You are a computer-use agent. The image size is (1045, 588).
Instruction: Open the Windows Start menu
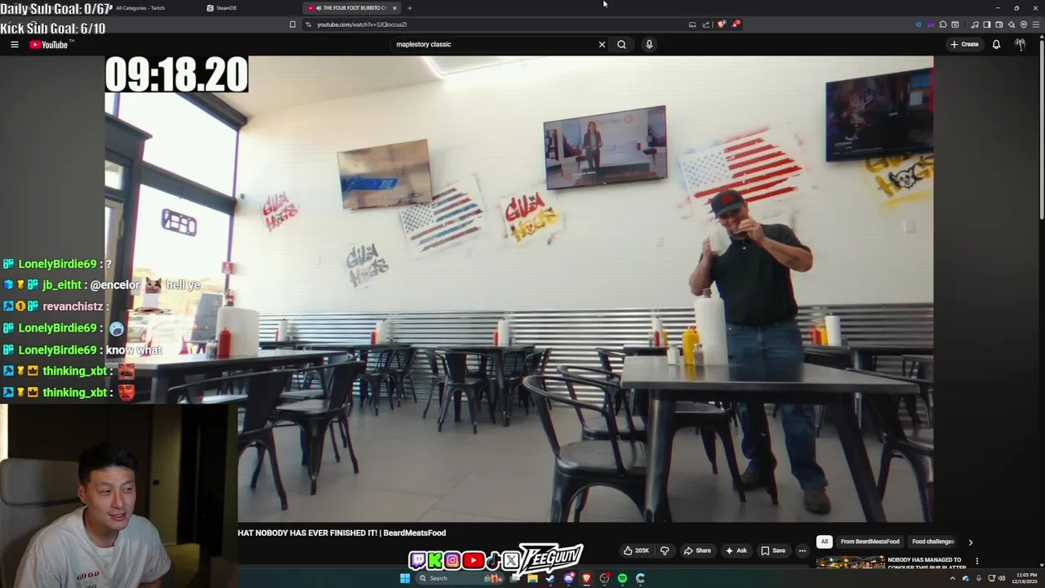[404, 578]
